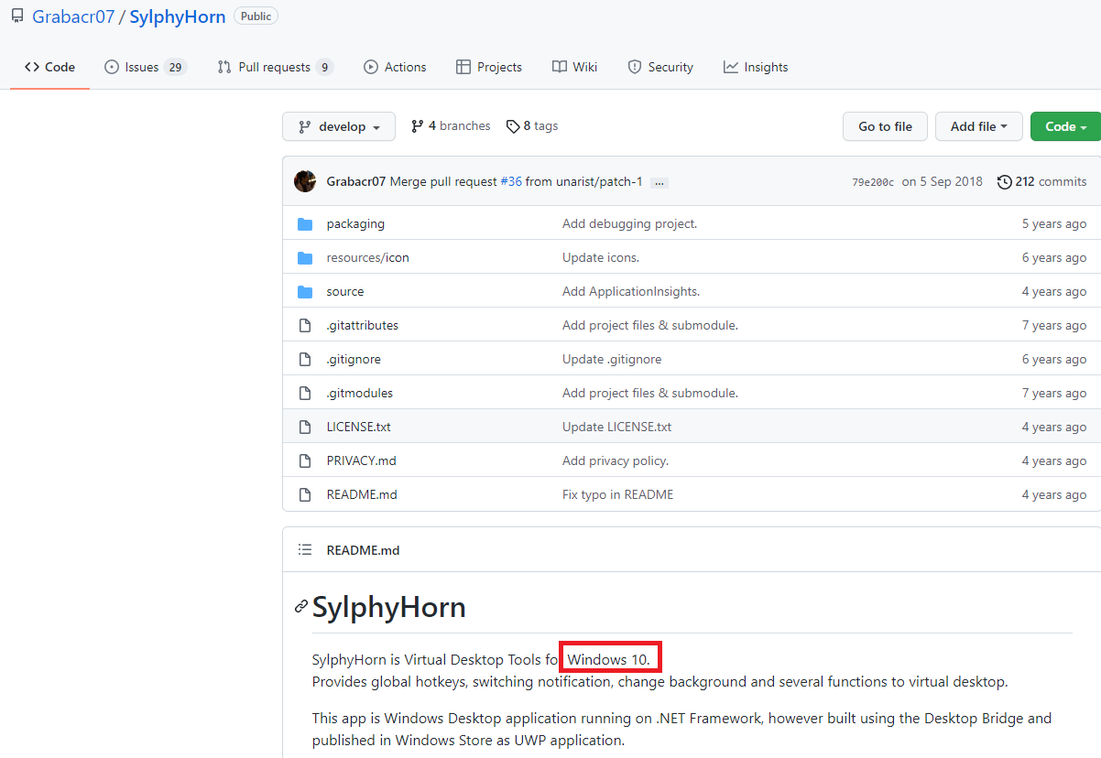
Task: Click the Insights graph icon
Action: pyautogui.click(x=730, y=67)
